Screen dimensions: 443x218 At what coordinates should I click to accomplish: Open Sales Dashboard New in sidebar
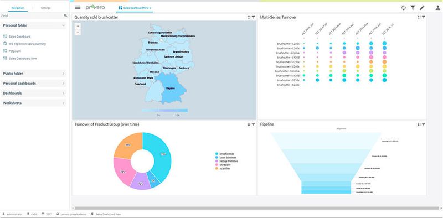coord(23,59)
